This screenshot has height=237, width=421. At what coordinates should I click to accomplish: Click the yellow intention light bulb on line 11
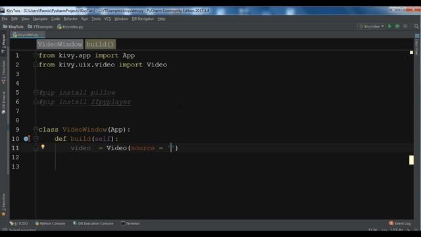click(x=43, y=147)
